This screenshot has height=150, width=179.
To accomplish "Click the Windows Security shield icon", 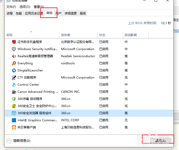I will click(14, 49).
